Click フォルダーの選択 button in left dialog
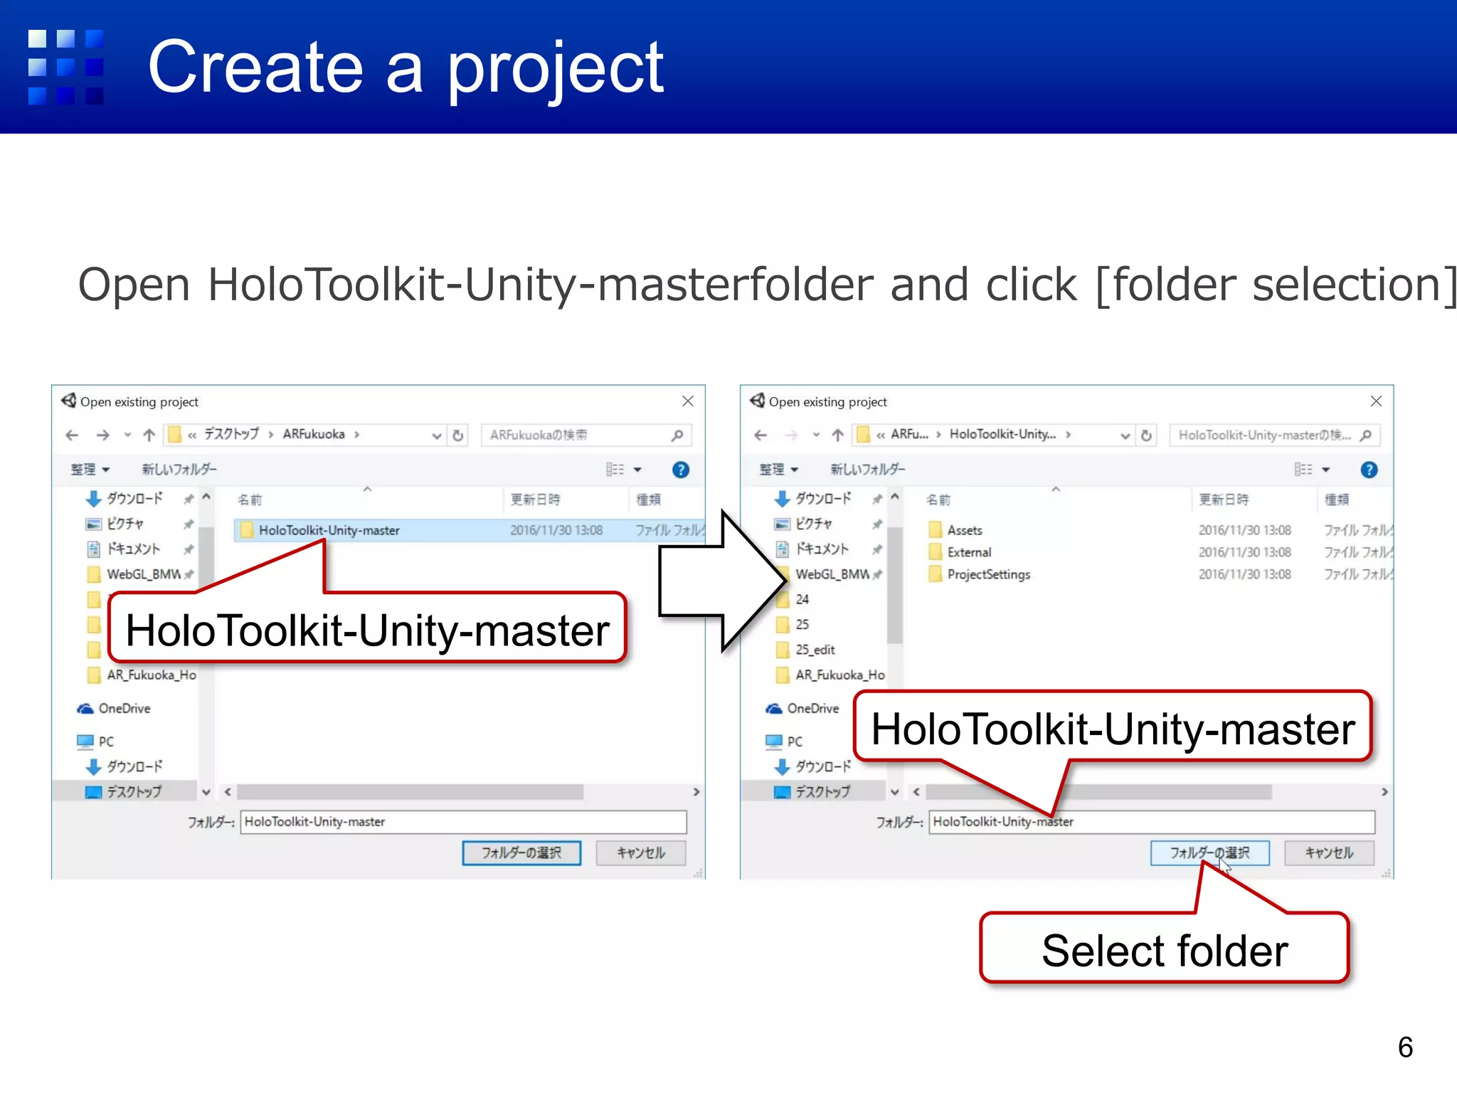1457x1093 pixels. (521, 852)
